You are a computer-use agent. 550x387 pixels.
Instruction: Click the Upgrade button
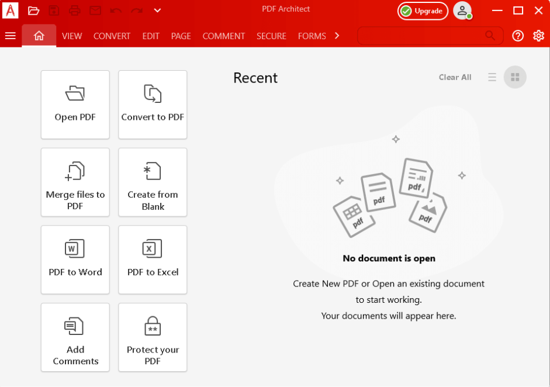click(423, 11)
